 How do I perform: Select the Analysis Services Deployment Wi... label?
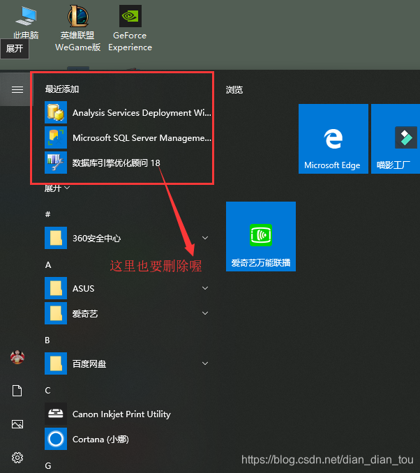(x=142, y=113)
